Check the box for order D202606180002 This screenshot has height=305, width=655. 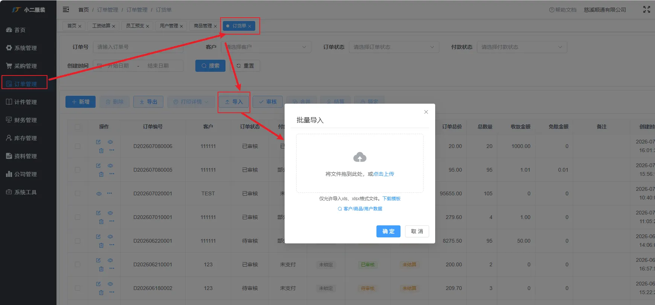pos(78,288)
